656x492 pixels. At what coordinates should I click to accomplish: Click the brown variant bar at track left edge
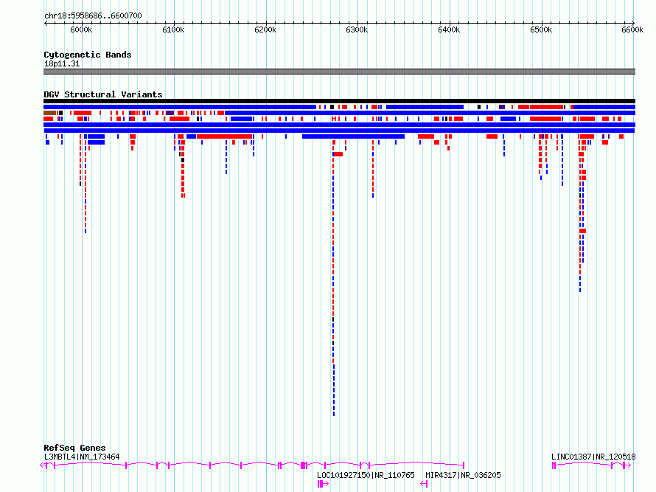50,113
